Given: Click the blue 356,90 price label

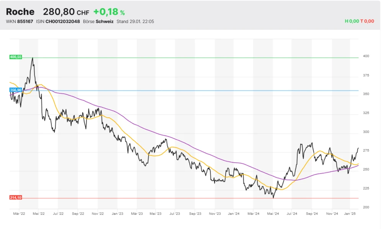Looking at the screenshot, I should point(16,90).
